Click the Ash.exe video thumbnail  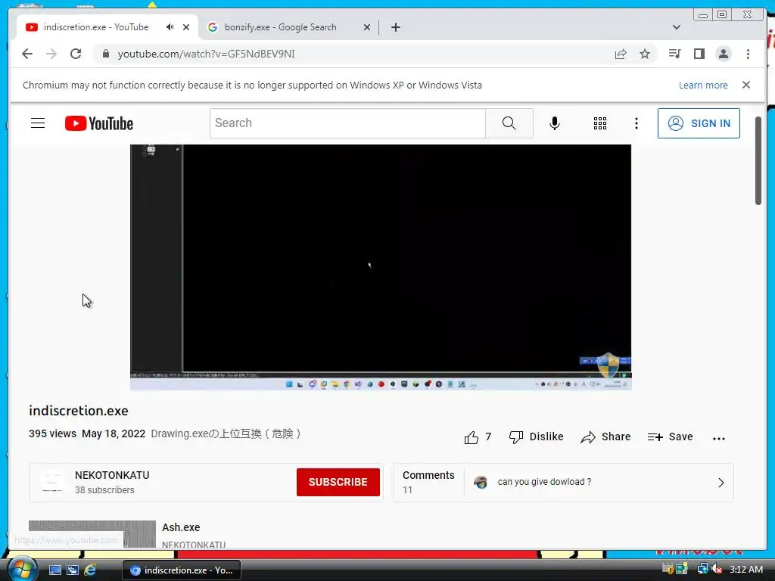92,533
